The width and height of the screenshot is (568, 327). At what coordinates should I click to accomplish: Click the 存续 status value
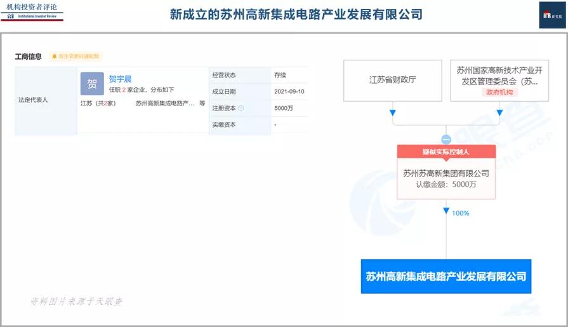(x=280, y=75)
